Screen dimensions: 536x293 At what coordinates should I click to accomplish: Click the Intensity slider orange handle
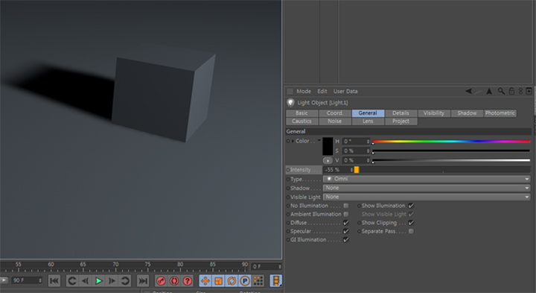coord(357,170)
